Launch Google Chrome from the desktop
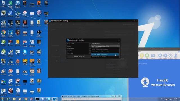The width and height of the screenshot is (180, 101). (x=4, y=34)
